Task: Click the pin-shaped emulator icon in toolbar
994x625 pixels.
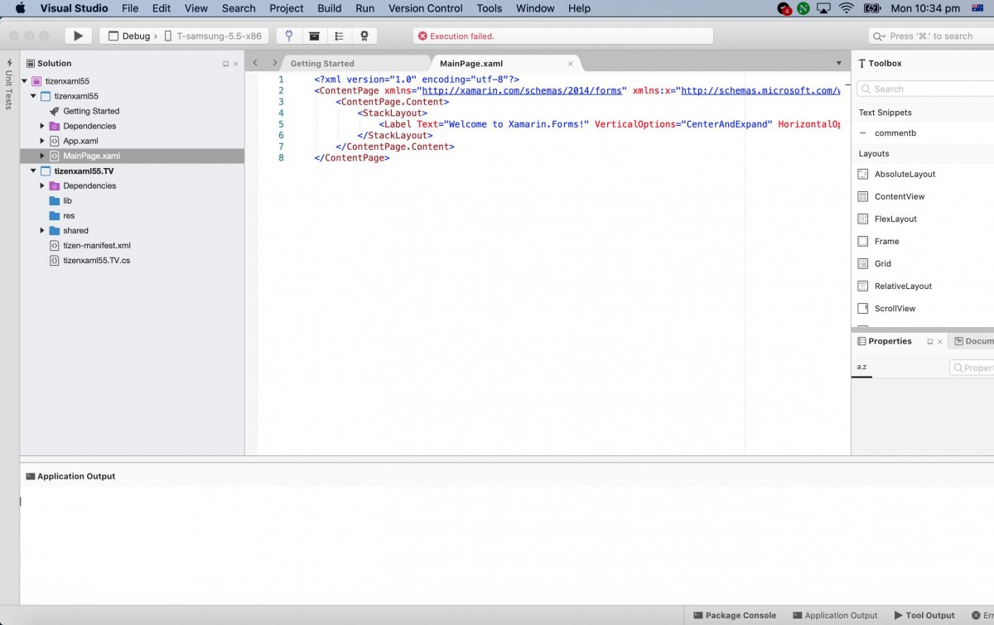Action: click(x=289, y=36)
